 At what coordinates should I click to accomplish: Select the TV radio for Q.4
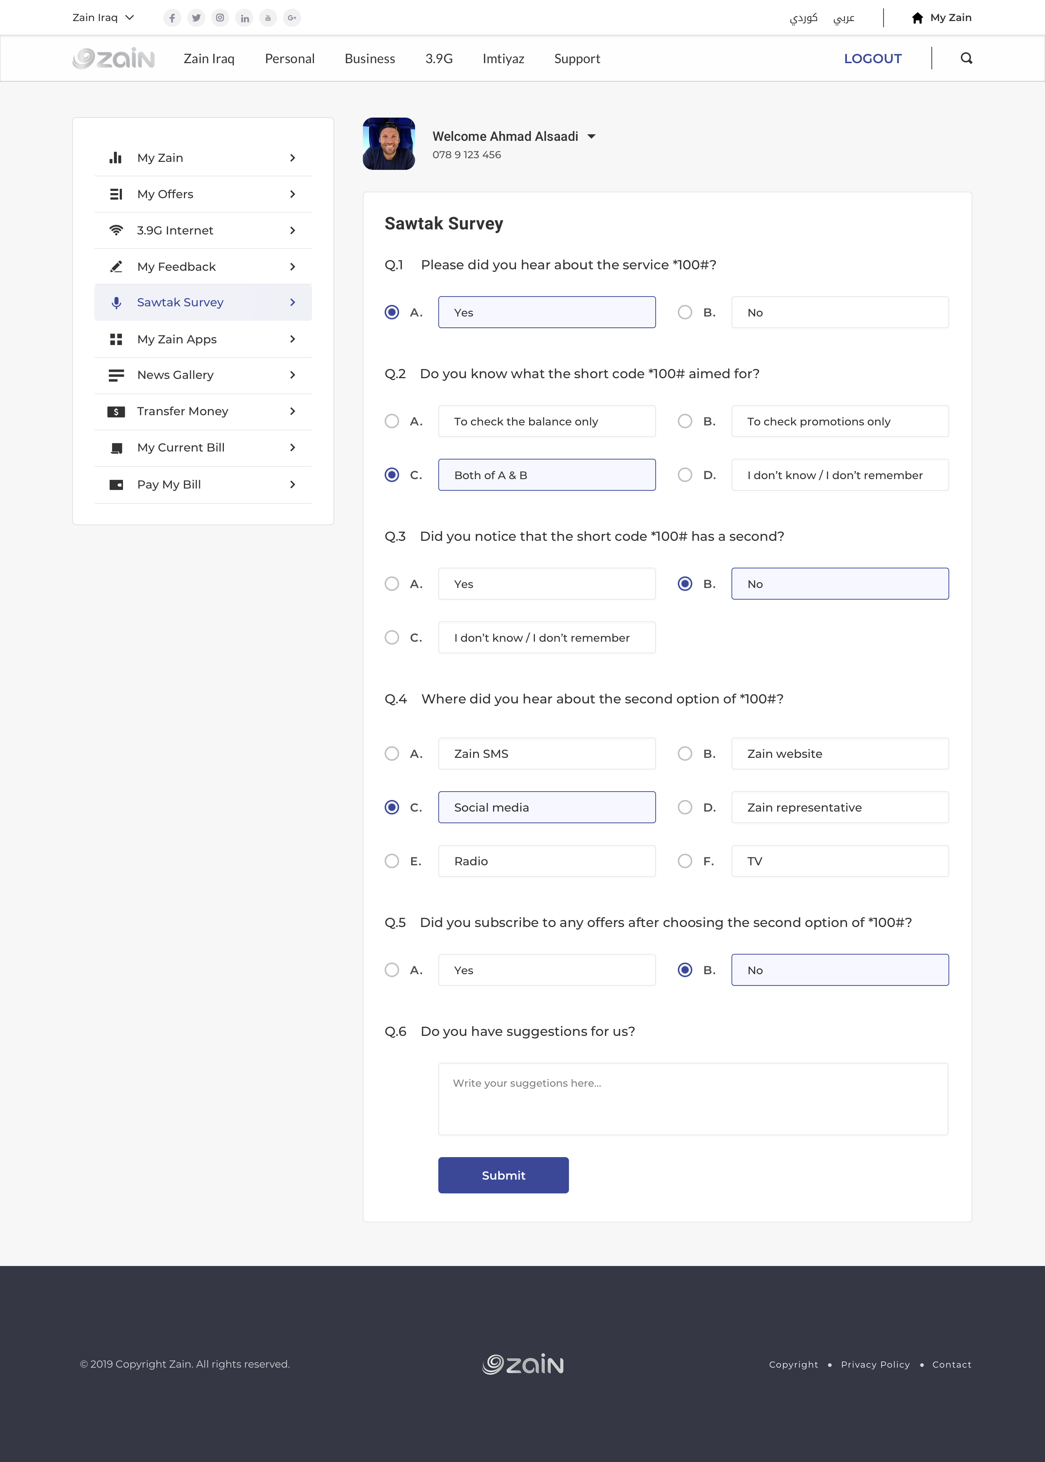685,861
